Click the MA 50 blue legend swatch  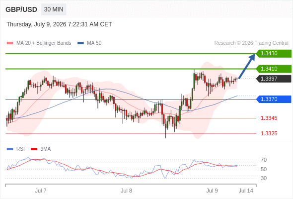point(80,43)
